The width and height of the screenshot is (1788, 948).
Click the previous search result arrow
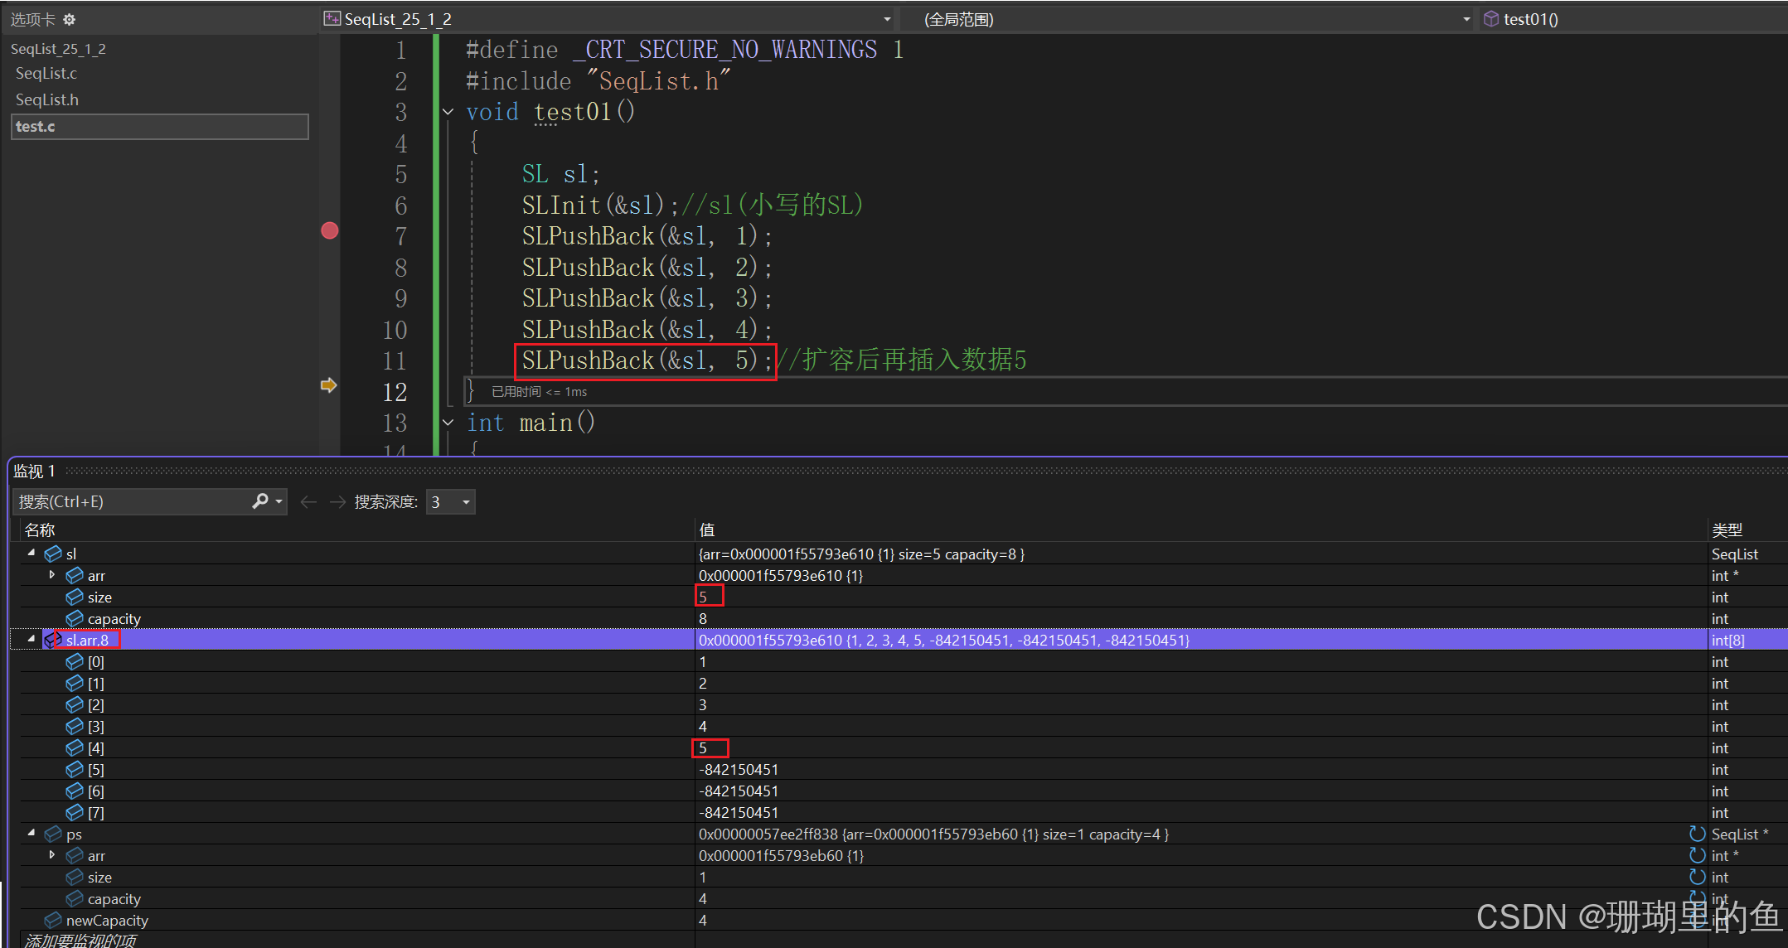pos(308,502)
